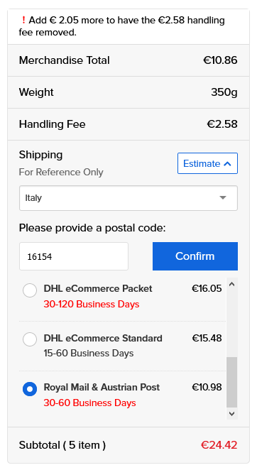Click the red exclamation warning icon
Image resolution: width=257 pixels, height=470 pixels.
23,21
